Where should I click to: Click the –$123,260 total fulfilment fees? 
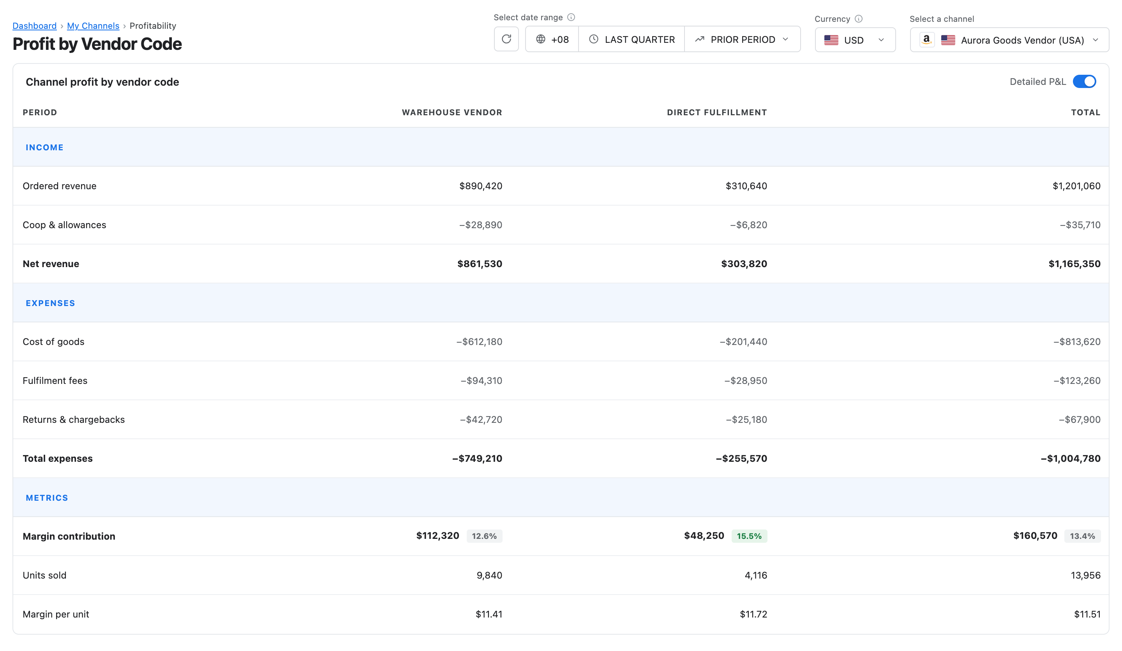pos(1076,380)
